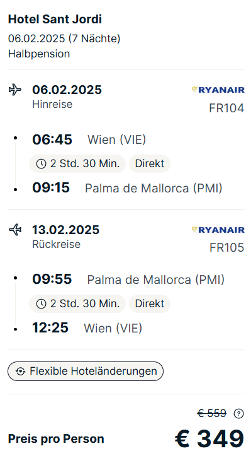Click the outbound date 06.02.2025 heading

pyautogui.click(x=67, y=90)
